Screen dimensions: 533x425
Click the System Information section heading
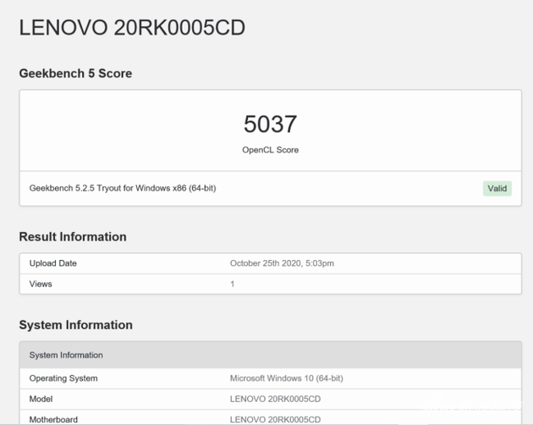[x=75, y=325]
